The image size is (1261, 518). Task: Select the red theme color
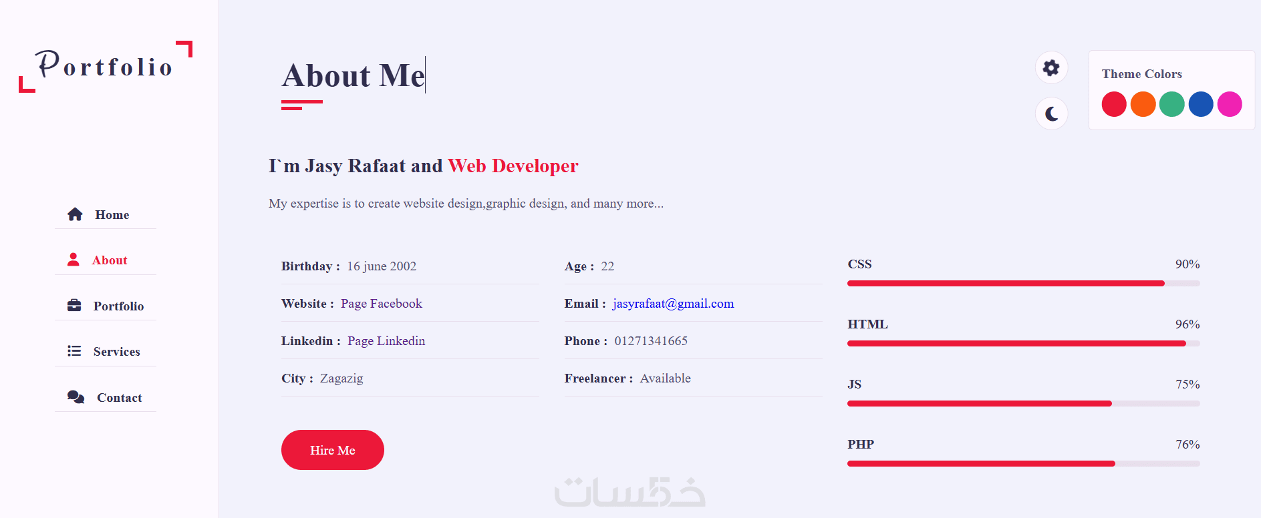1114,104
